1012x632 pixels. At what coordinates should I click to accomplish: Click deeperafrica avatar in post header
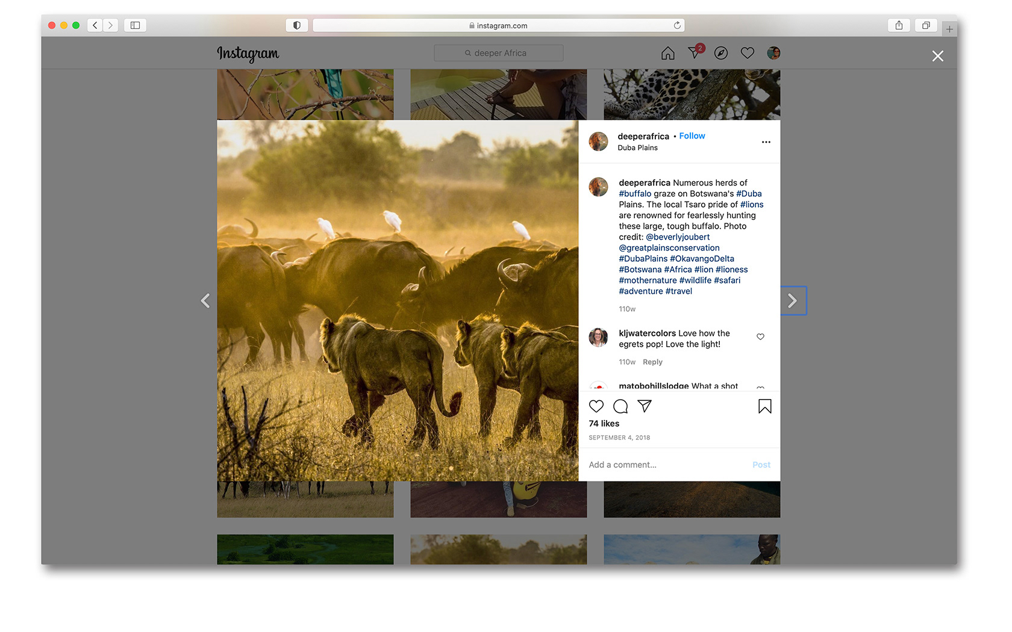[598, 141]
